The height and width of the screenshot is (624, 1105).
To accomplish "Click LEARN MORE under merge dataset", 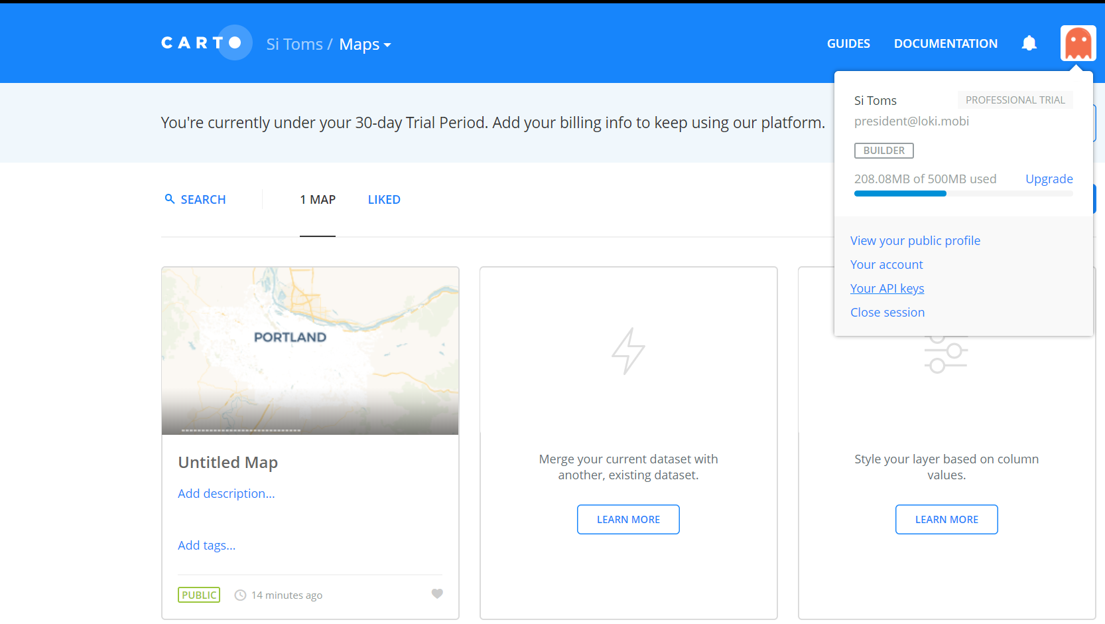I will 628,520.
